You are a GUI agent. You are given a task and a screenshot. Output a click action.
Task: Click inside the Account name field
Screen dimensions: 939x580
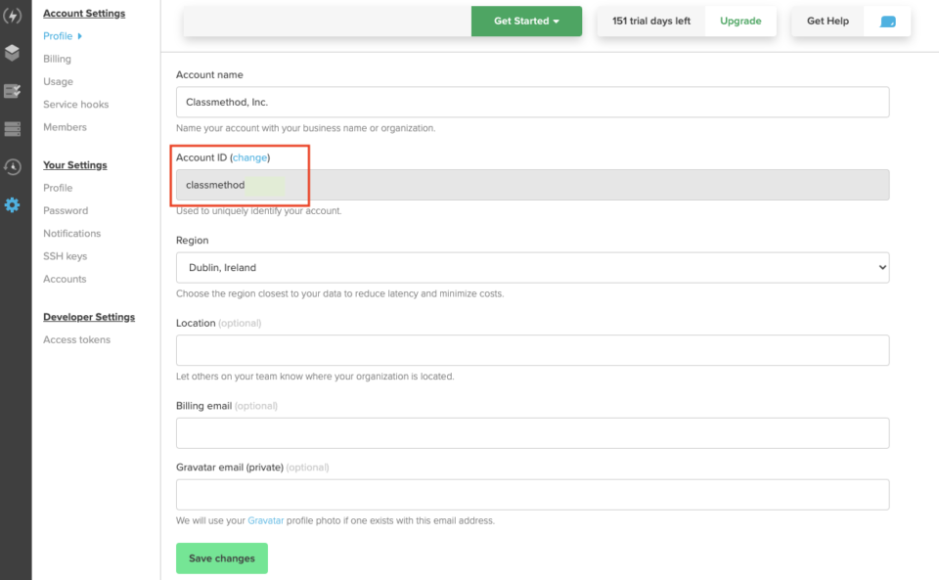[x=533, y=101]
